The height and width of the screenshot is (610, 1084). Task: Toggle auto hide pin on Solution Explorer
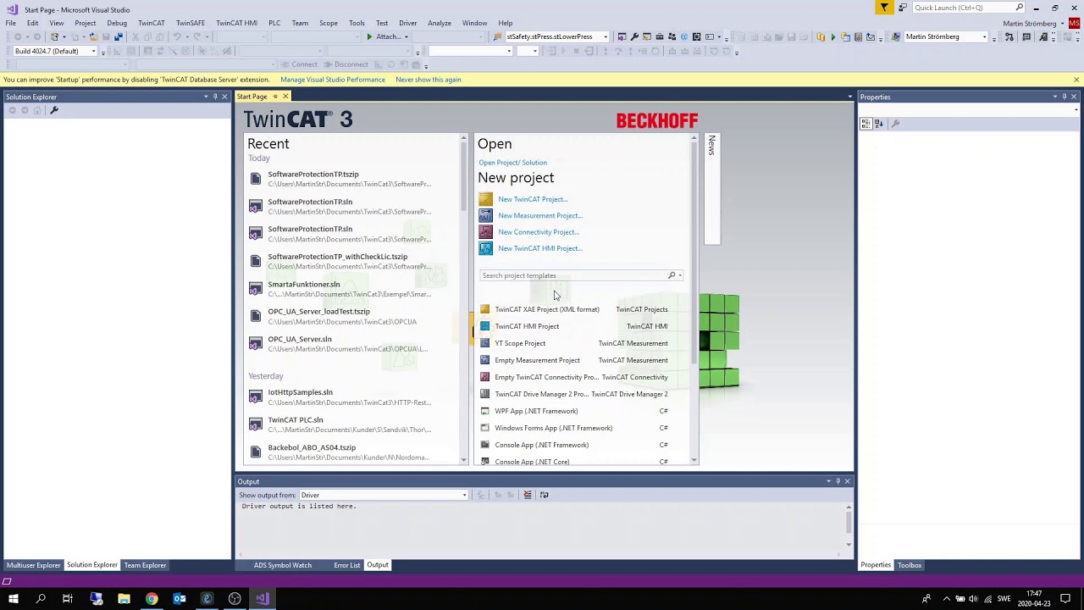[x=215, y=97]
